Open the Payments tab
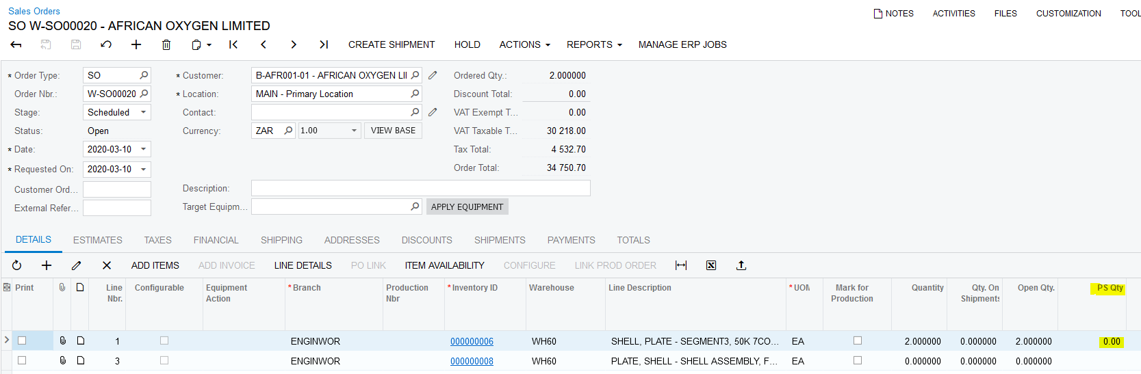Image resolution: width=1141 pixels, height=374 pixels. pos(571,240)
